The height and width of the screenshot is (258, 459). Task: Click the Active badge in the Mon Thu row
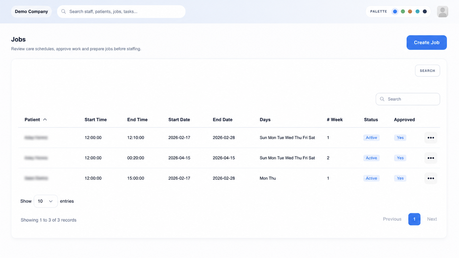371,178
